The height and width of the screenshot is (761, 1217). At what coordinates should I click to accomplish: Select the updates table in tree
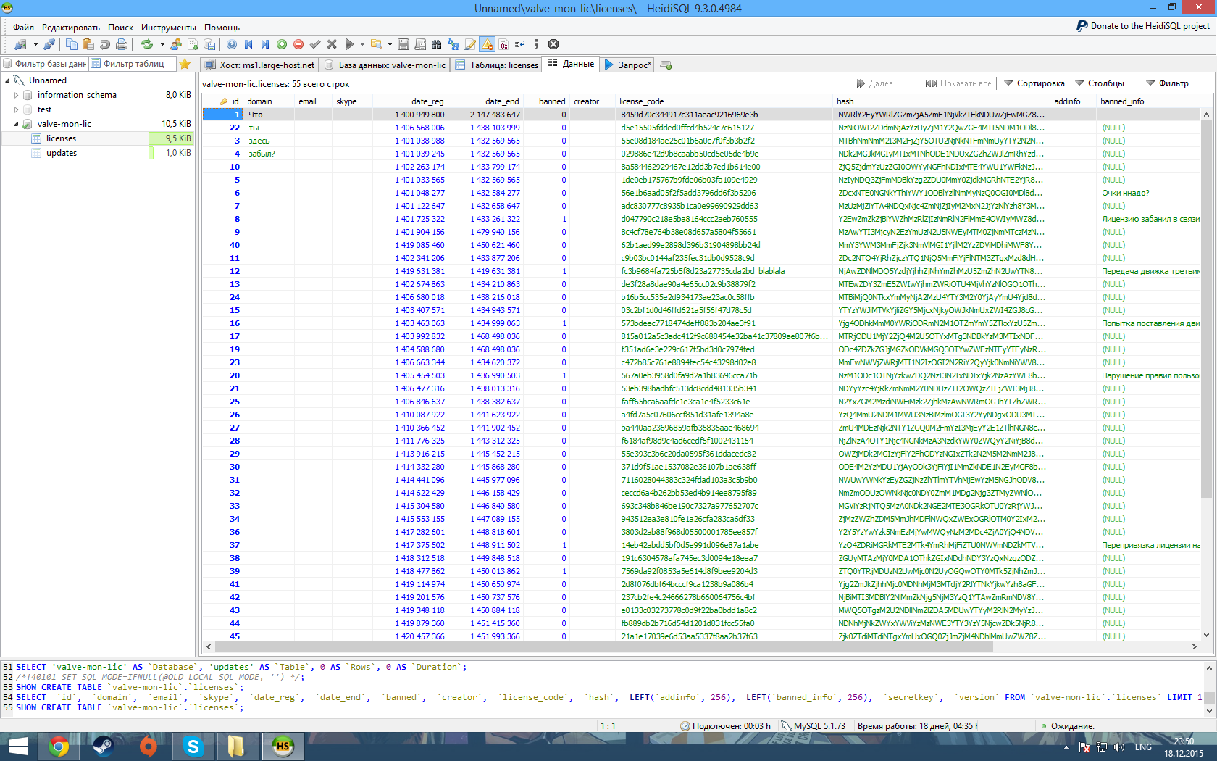click(x=62, y=153)
